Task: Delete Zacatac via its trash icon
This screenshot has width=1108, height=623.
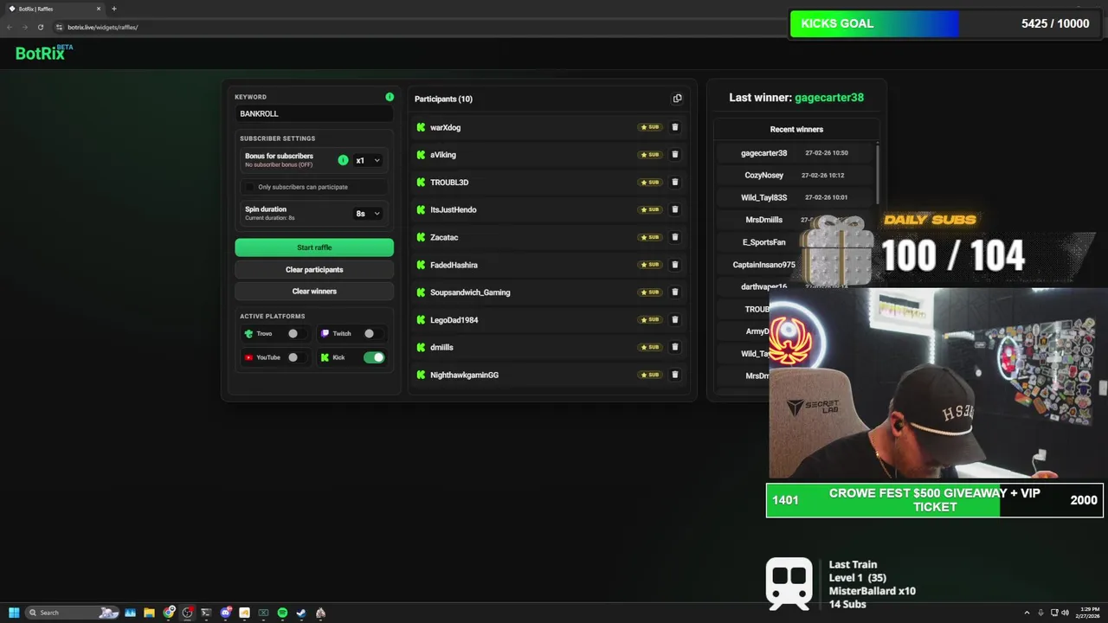Action: click(675, 237)
